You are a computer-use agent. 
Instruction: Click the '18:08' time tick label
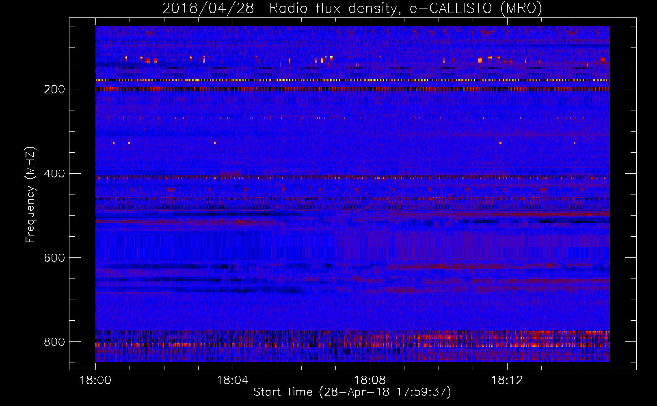370,380
